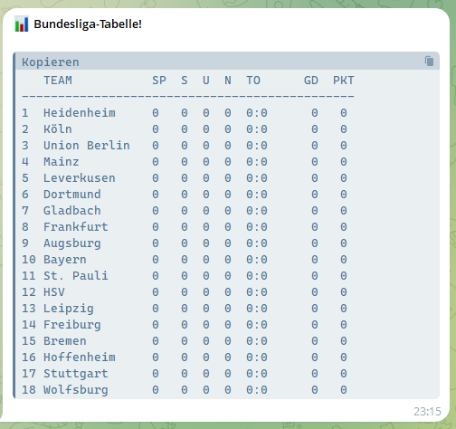Viewport: 456px width, 429px height.
Task: Click the Bayern team name
Action: (65, 260)
